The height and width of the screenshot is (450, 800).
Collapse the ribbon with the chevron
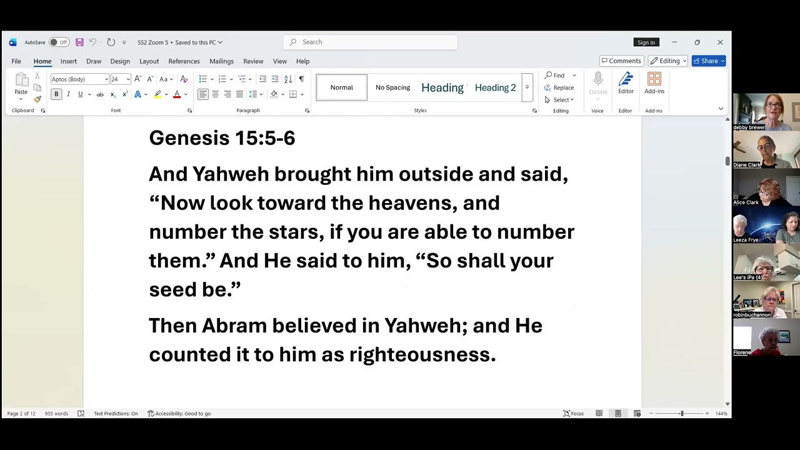pos(721,109)
